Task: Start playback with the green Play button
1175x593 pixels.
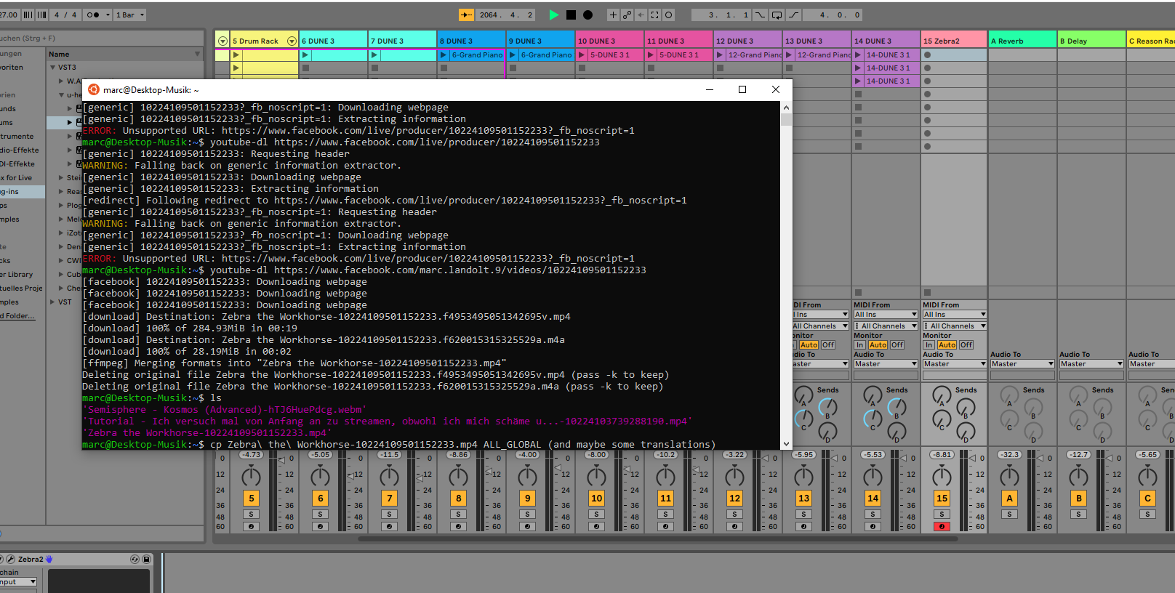Action: pyautogui.click(x=553, y=15)
